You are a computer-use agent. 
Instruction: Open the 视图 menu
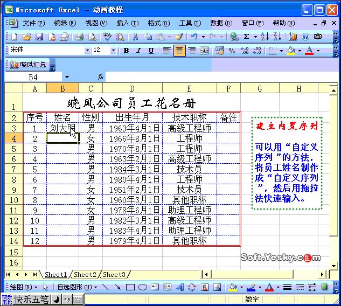tap(96, 23)
